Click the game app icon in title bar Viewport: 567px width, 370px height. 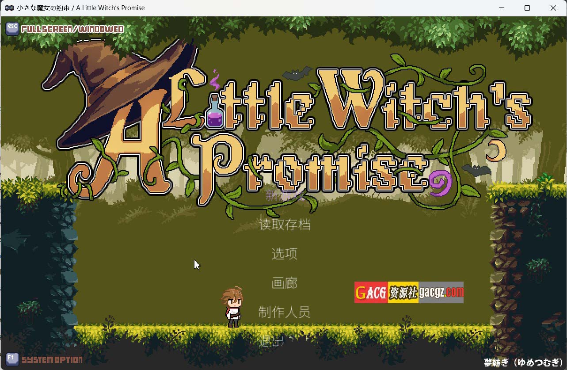tap(9, 8)
